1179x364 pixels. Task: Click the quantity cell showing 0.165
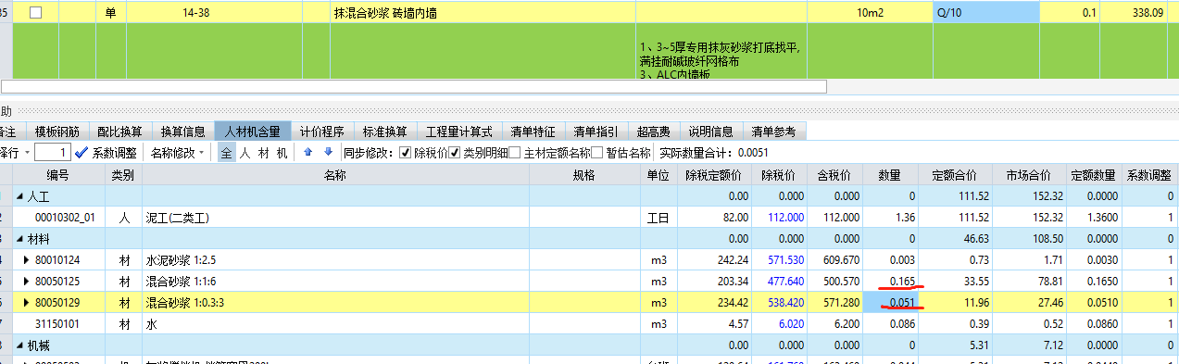point(890,281)
